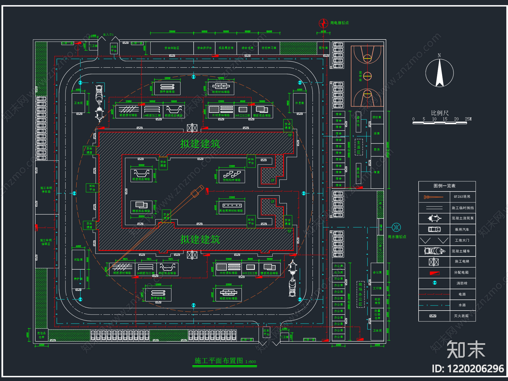Click the lower 拟建建筑 building label
Image resolution: width=508 pixels, height=381 pixels.
point(200,239)
